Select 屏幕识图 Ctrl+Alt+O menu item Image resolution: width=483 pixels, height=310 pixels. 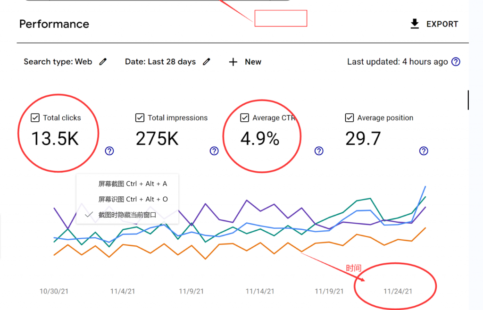133,199
